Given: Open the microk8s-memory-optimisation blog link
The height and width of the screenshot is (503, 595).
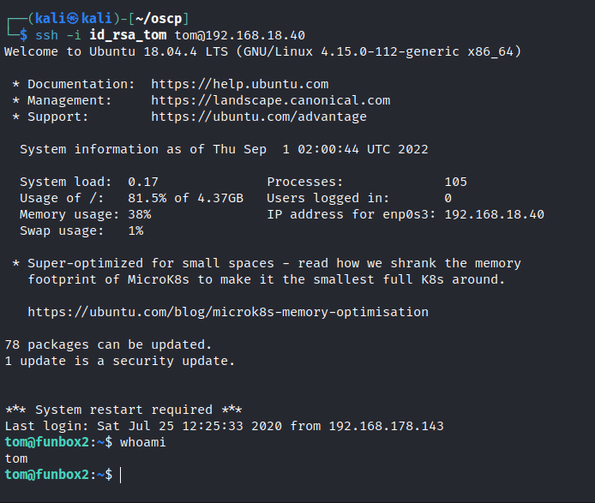Looking at the screenshot, I should (227, 312).
